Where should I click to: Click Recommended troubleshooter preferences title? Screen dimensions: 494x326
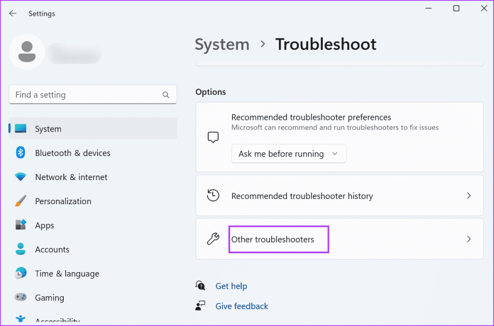(x=311, y=117)
